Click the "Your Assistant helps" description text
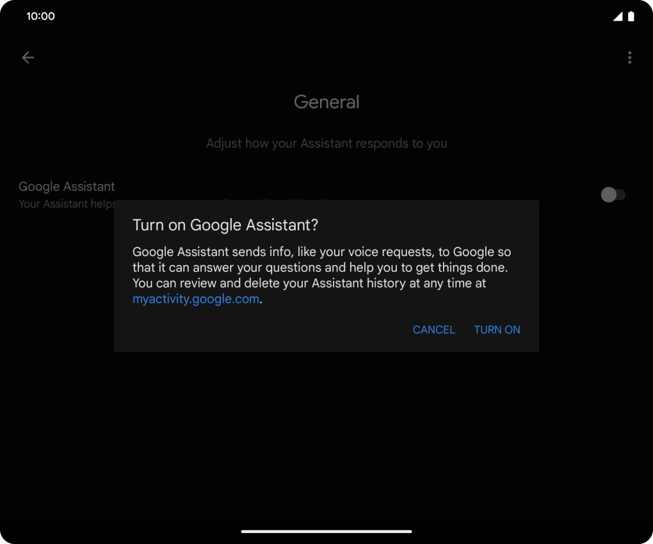The image size is (653, 544). point(67,204)
